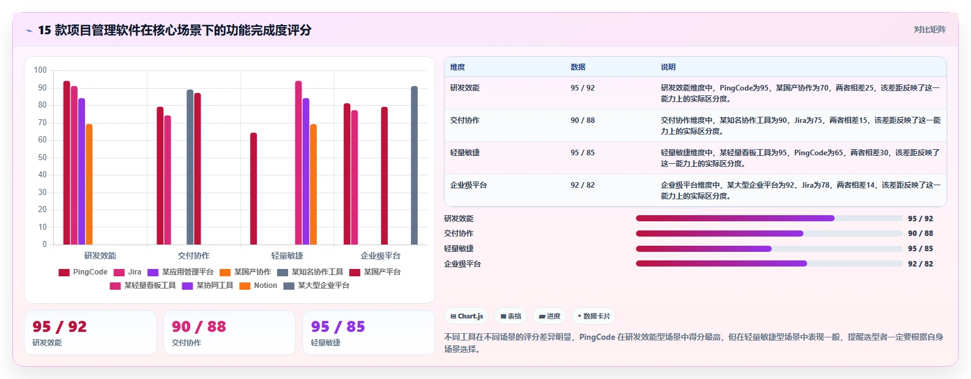
Task: Click the 企业级平台 x-axis label
Action: click(381, 256)
